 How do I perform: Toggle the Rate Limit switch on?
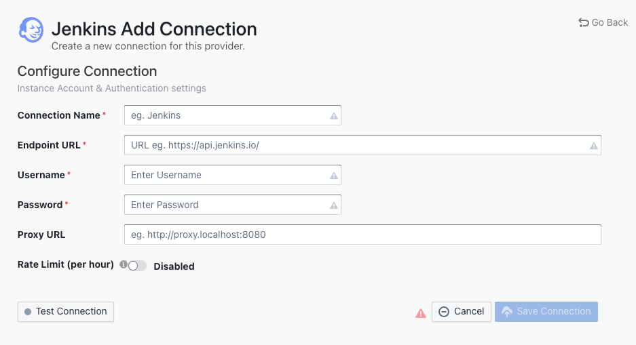(x=137, y=266)
